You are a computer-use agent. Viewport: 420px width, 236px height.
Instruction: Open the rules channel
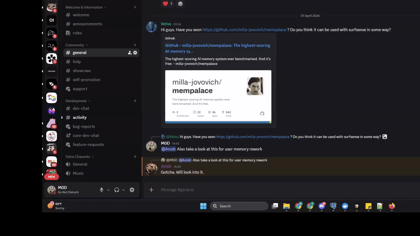tap(101, 33)
